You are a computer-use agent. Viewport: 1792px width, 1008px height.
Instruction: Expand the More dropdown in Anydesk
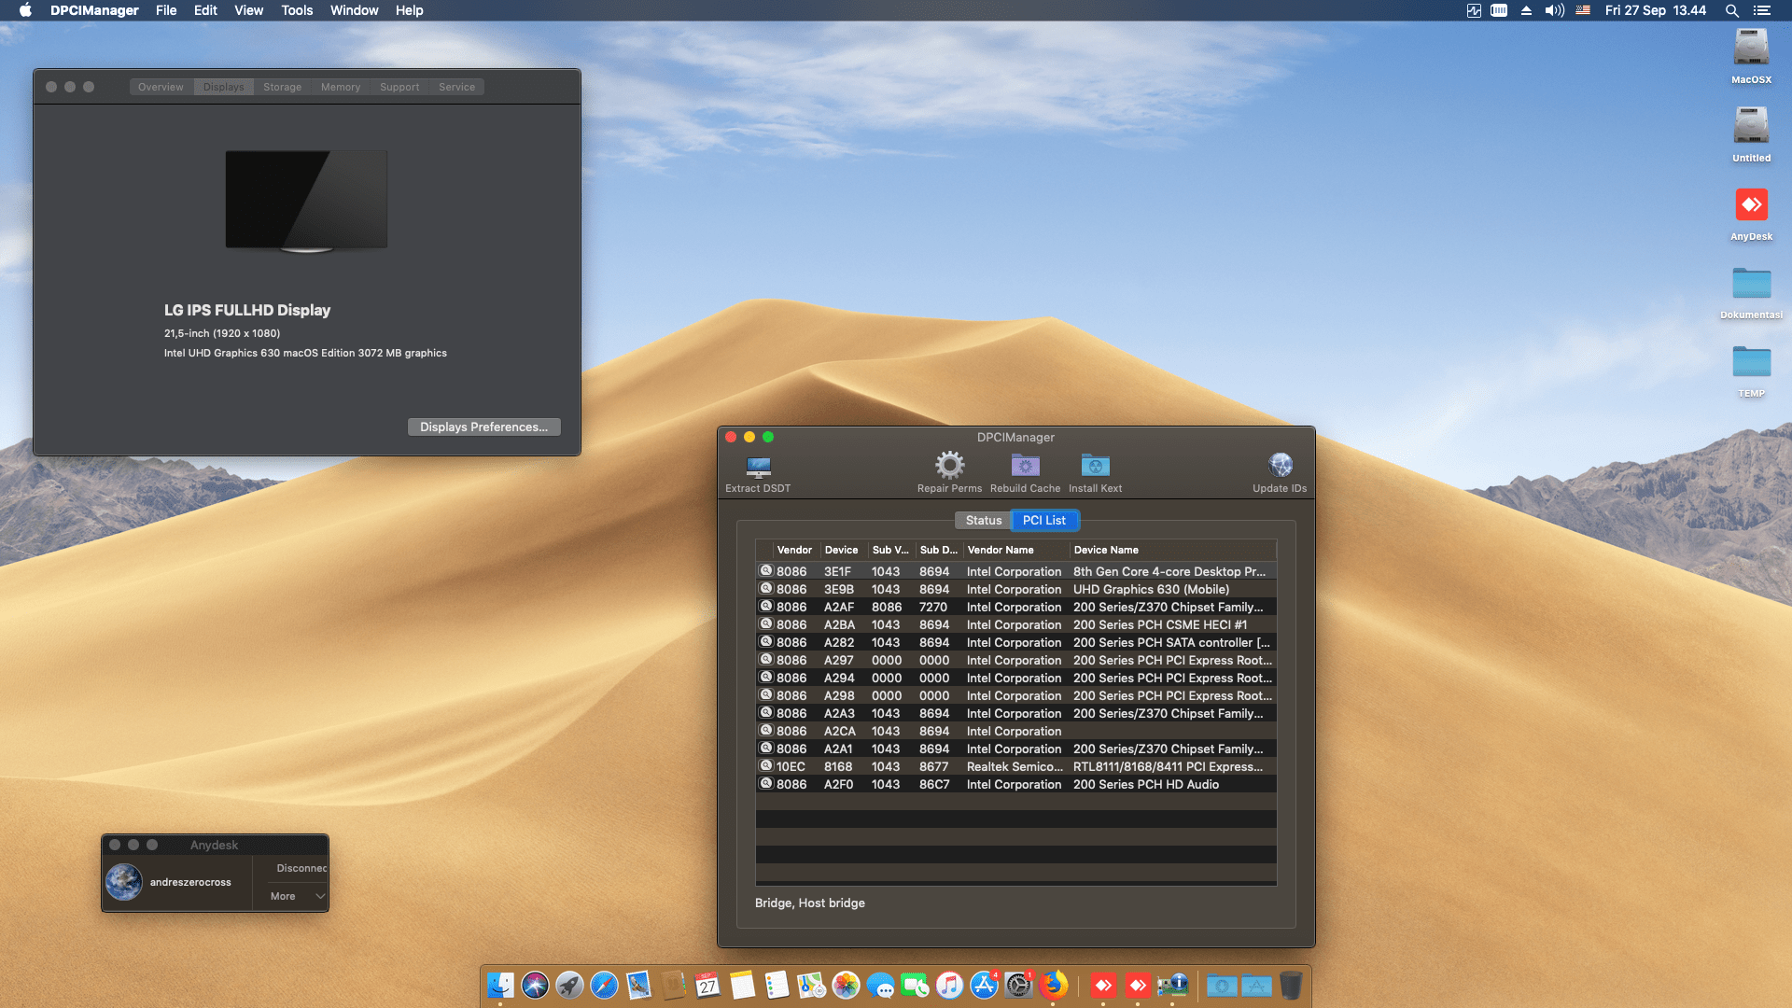298,896
